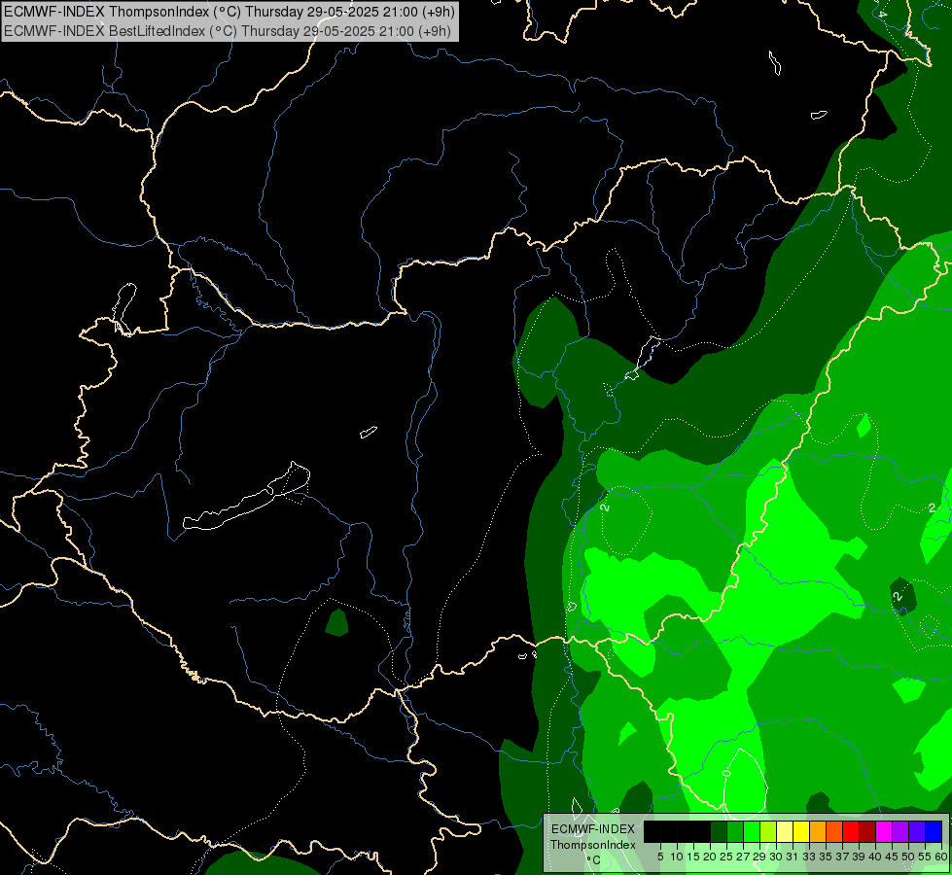Click legend scale value 60

[941, 857]
